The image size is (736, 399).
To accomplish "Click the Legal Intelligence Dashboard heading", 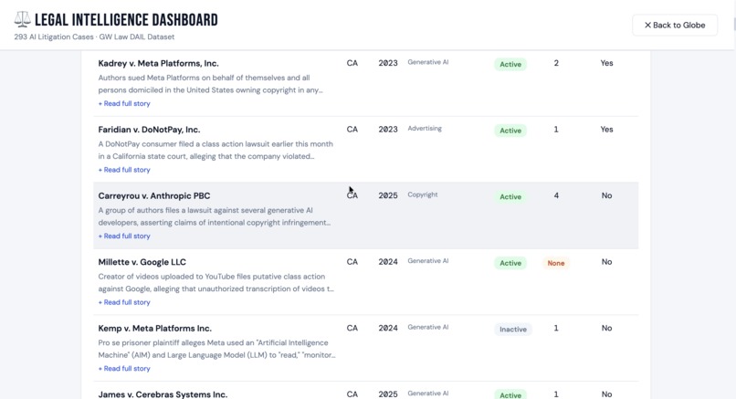I will coord(126,20).
